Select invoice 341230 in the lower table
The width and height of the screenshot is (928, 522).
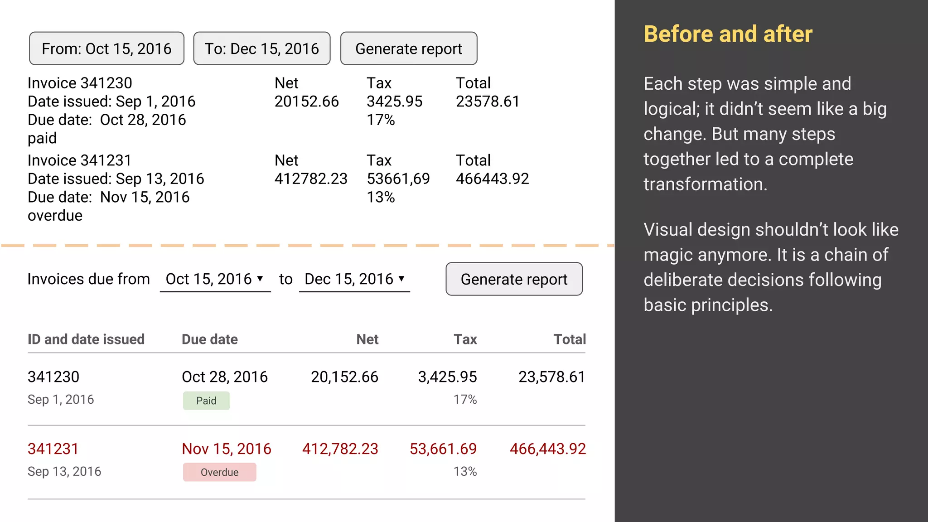(x=53, y=377)
